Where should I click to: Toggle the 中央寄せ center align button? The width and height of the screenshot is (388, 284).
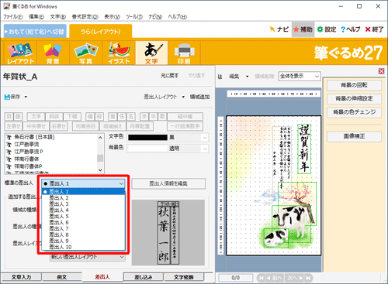point(36,126)
